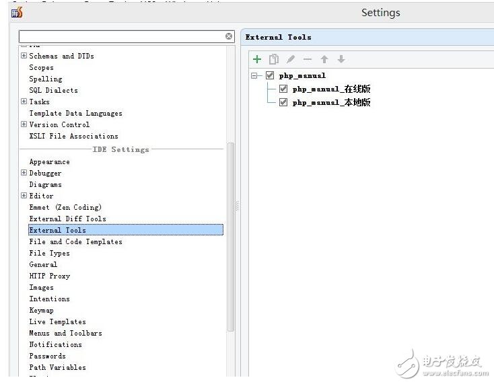Click the PhpStorm logo in the title bar
The image size is (494, 384).
[17, 12]
